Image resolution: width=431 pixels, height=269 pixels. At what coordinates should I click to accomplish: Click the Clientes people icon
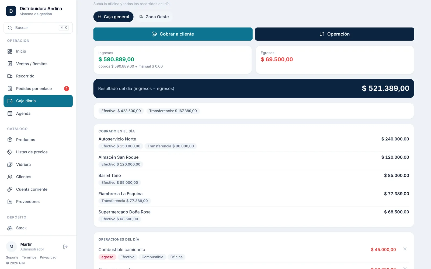(10, 177)
